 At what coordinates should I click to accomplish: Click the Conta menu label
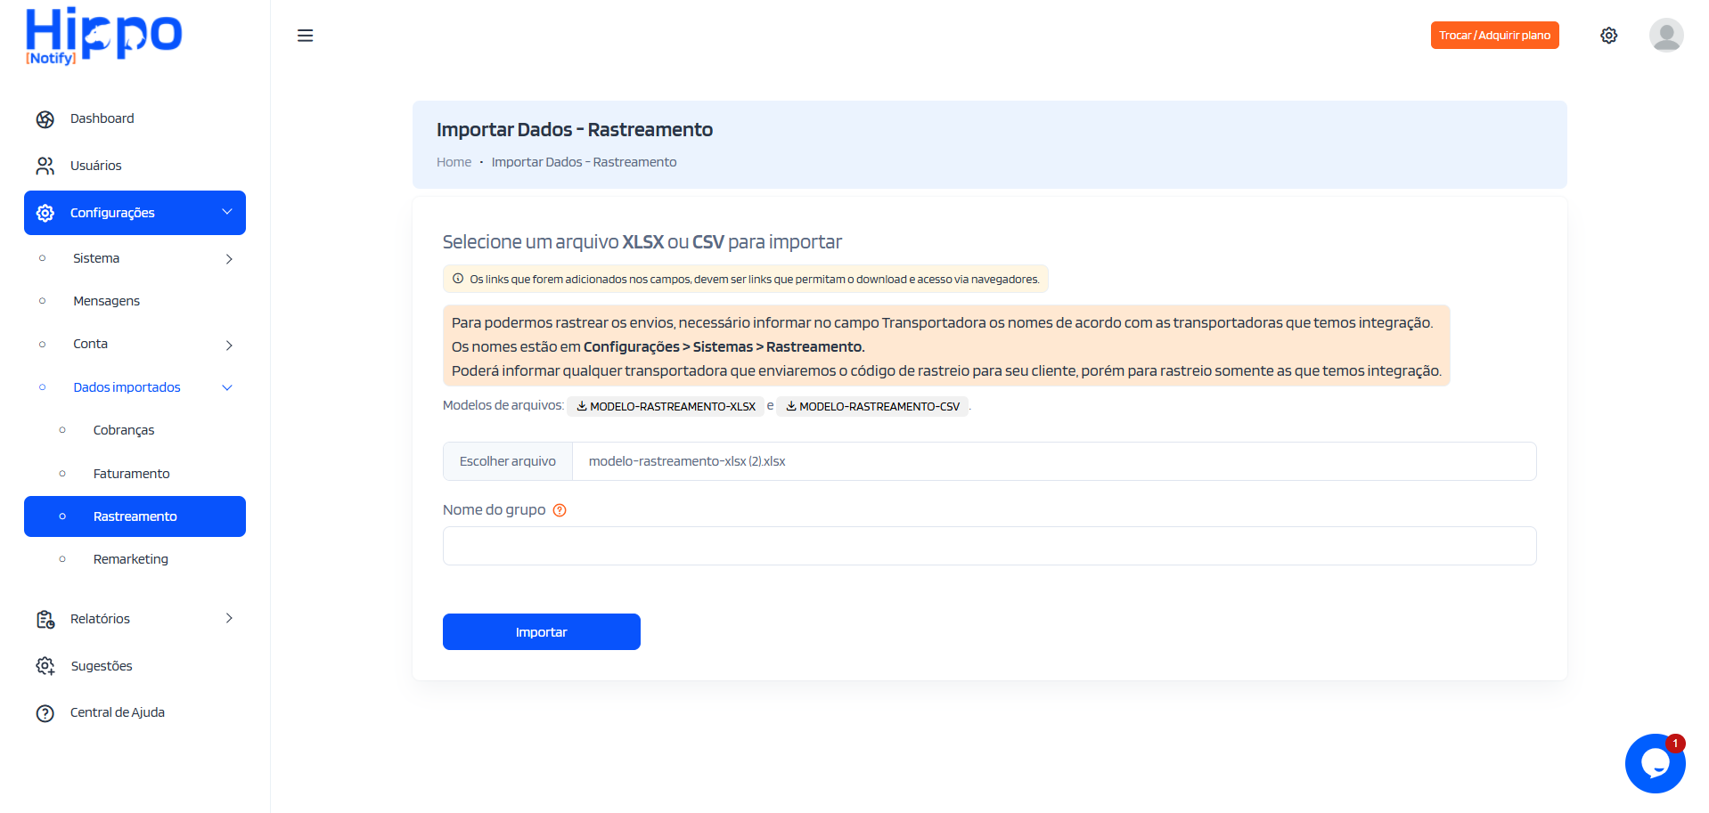point(90,344)
